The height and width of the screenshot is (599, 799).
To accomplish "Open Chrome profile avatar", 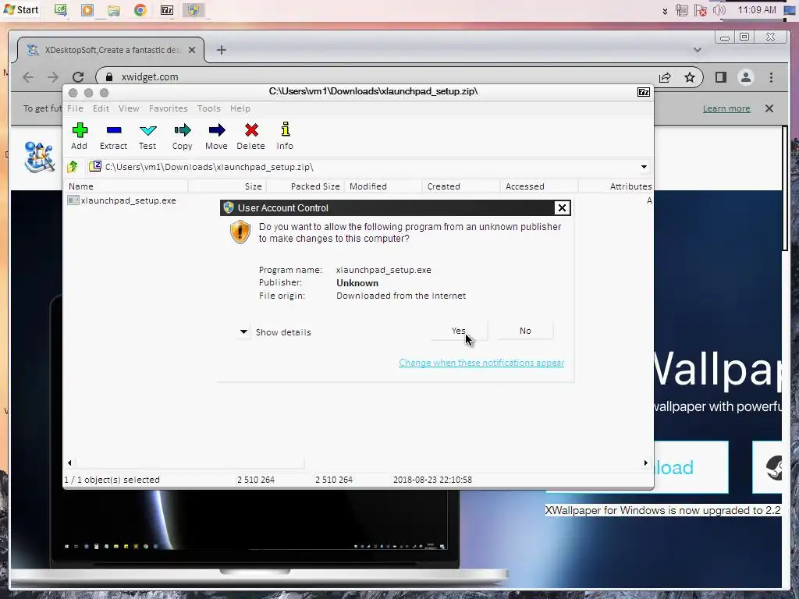I will (x=745, y=77).
